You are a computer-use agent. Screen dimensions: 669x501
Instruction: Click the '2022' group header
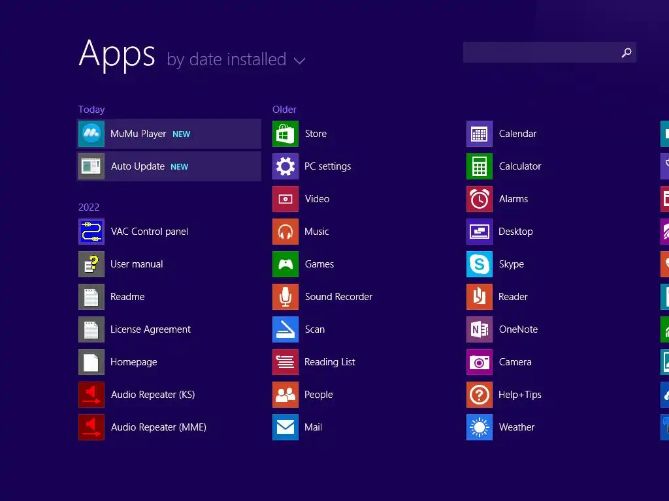89,207
